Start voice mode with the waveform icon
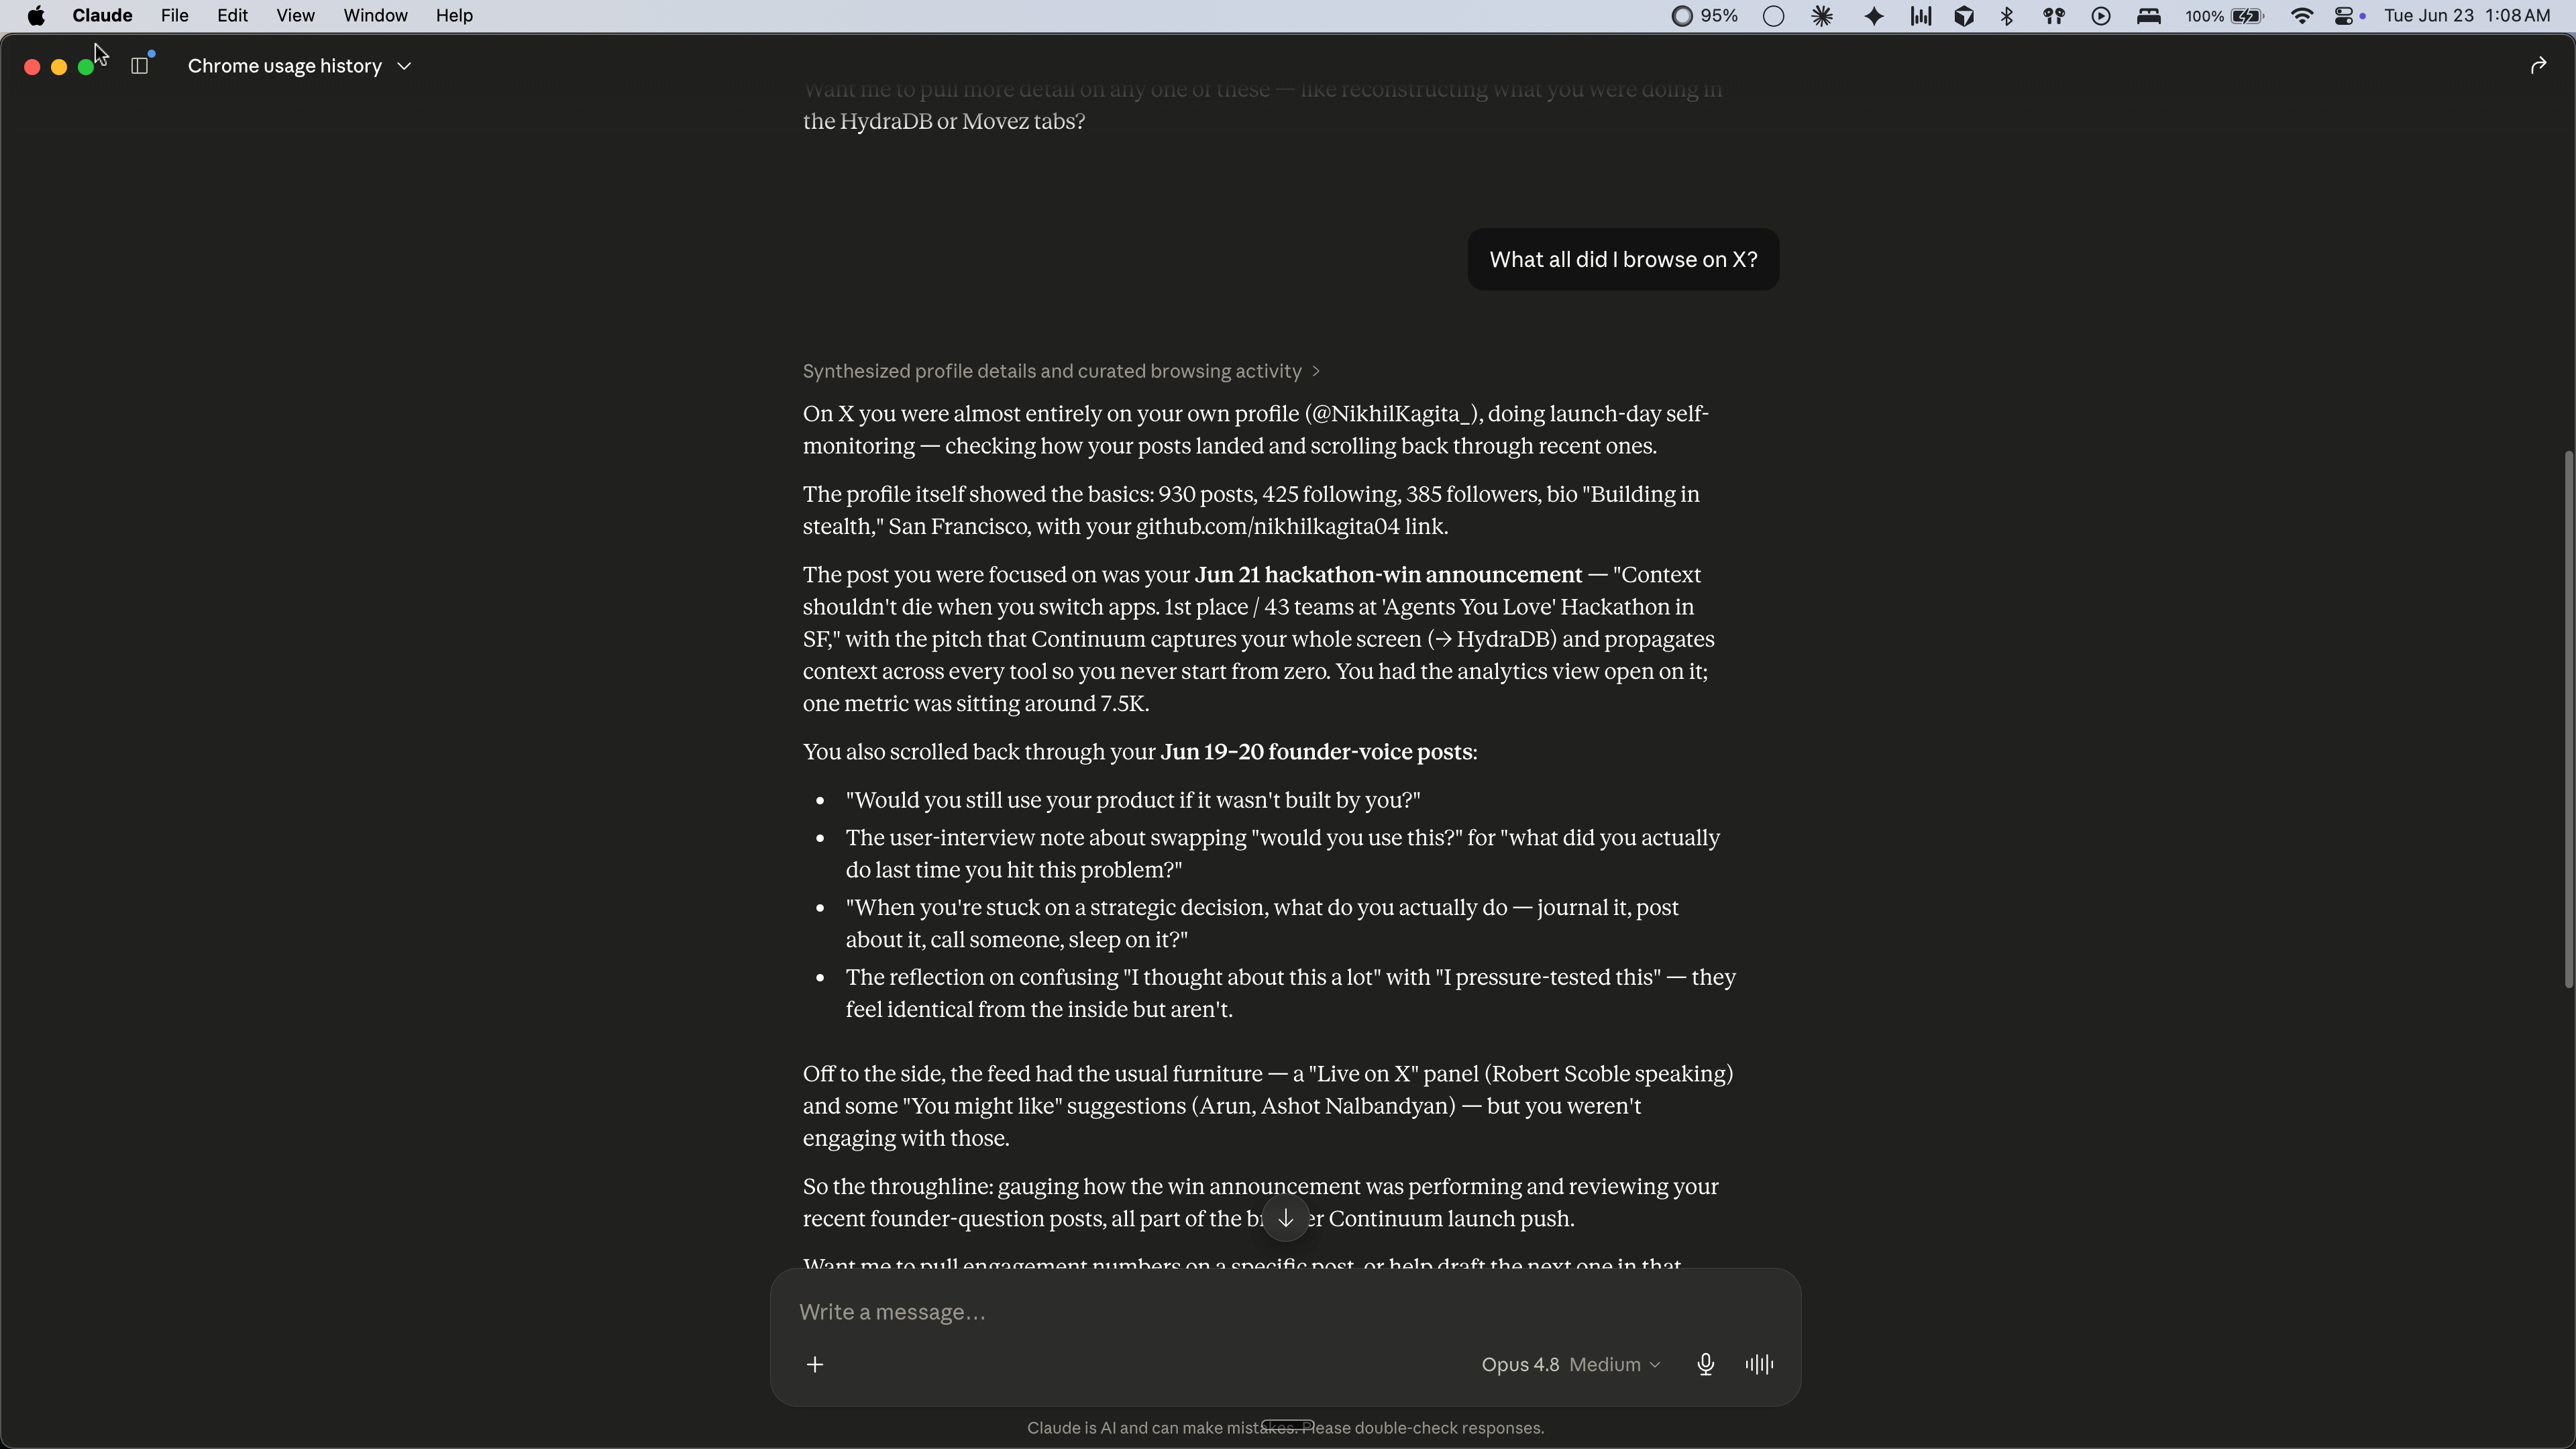 tap(1759, 1365)
